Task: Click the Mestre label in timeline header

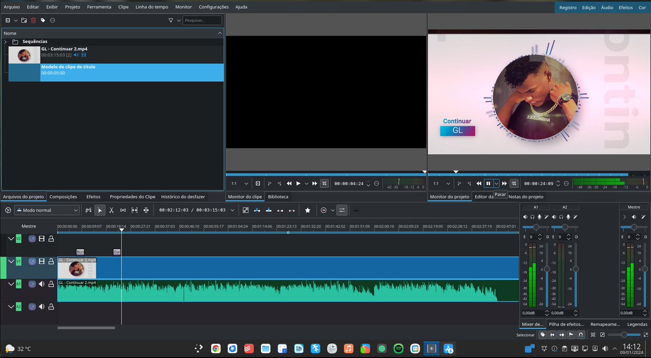Action: click(x=29, y=226)
